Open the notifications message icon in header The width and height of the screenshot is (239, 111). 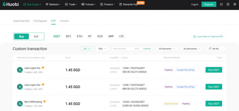(x=221, y=5)
